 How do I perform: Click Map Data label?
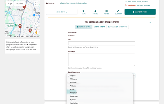point(21,37)
